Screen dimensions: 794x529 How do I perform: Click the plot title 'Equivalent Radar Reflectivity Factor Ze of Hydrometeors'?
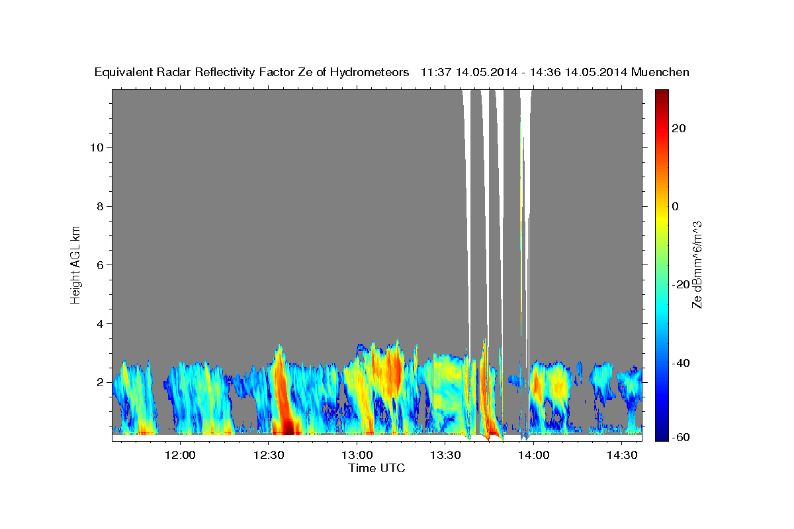click(x=252, y=73)
